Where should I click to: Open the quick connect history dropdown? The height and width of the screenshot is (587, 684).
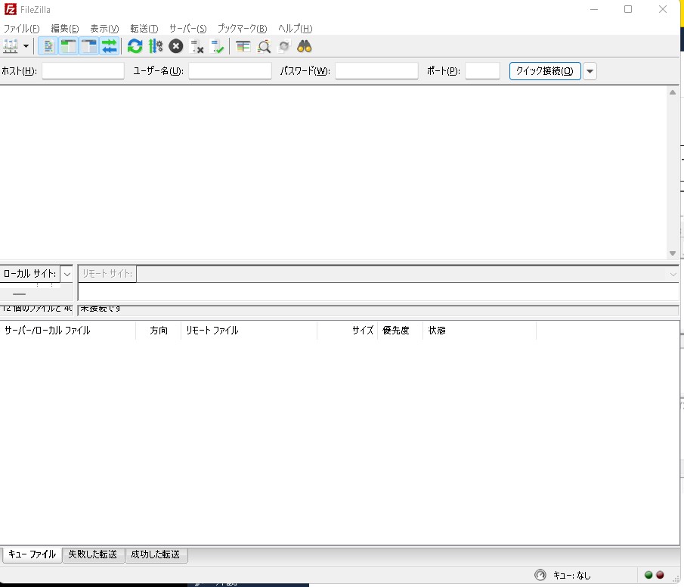pos(590,71)
